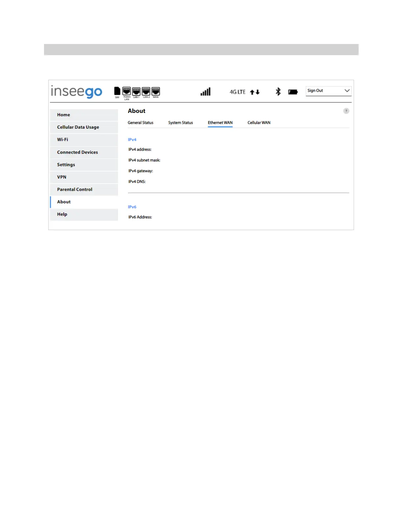The width and height of the screenshot is (402, 520).
Task: Click the IPv4 address label
Action: [140, 149]
